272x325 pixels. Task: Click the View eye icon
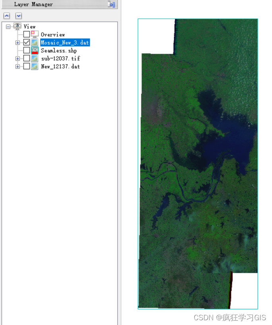(17, 26)
